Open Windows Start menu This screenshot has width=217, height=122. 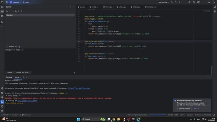(x=78, y=119)
